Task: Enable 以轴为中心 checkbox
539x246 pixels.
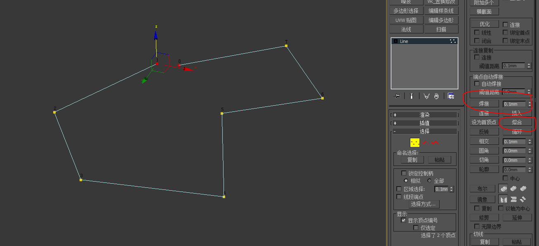Action: coord(501,208)
